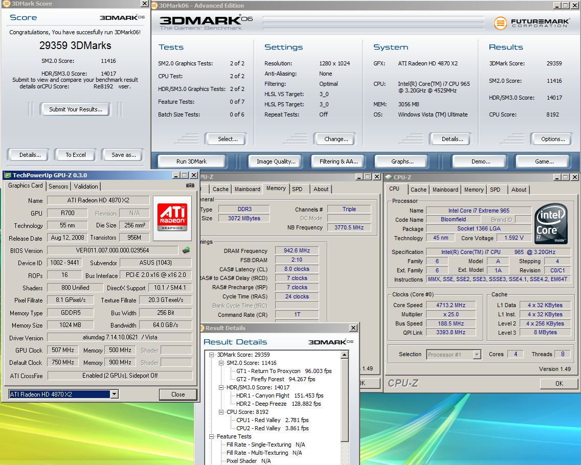Image resolution: width=581 pixels, height=465 pixels.
Task: Click the Core Speed 4713.2 MHz value
Action: (451, 305)
